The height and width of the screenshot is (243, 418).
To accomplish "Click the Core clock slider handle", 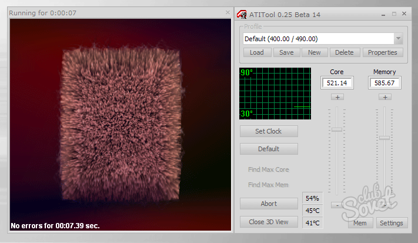I will [x=337, y=129].
